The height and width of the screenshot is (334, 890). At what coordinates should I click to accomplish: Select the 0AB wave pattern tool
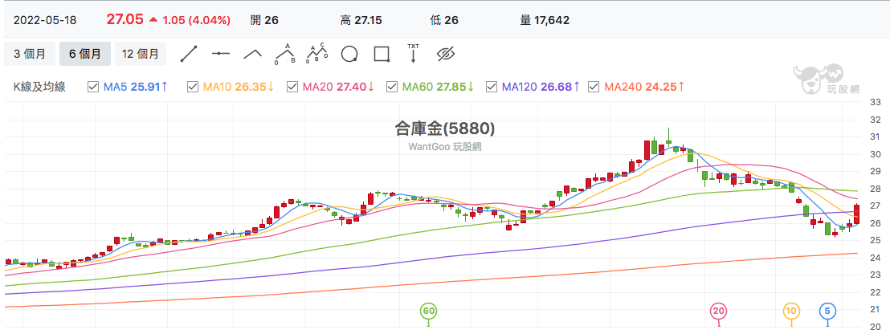point(285,54)
